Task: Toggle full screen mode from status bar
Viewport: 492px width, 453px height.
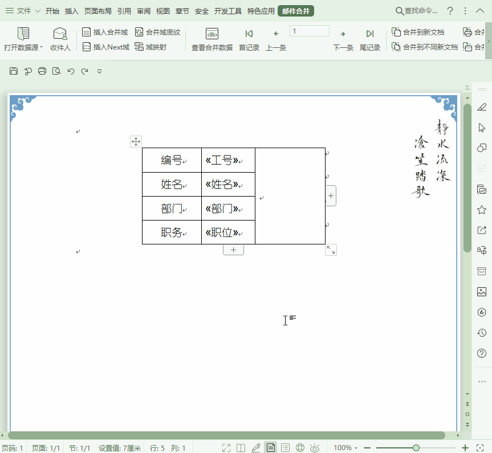Action: [226, 448]
